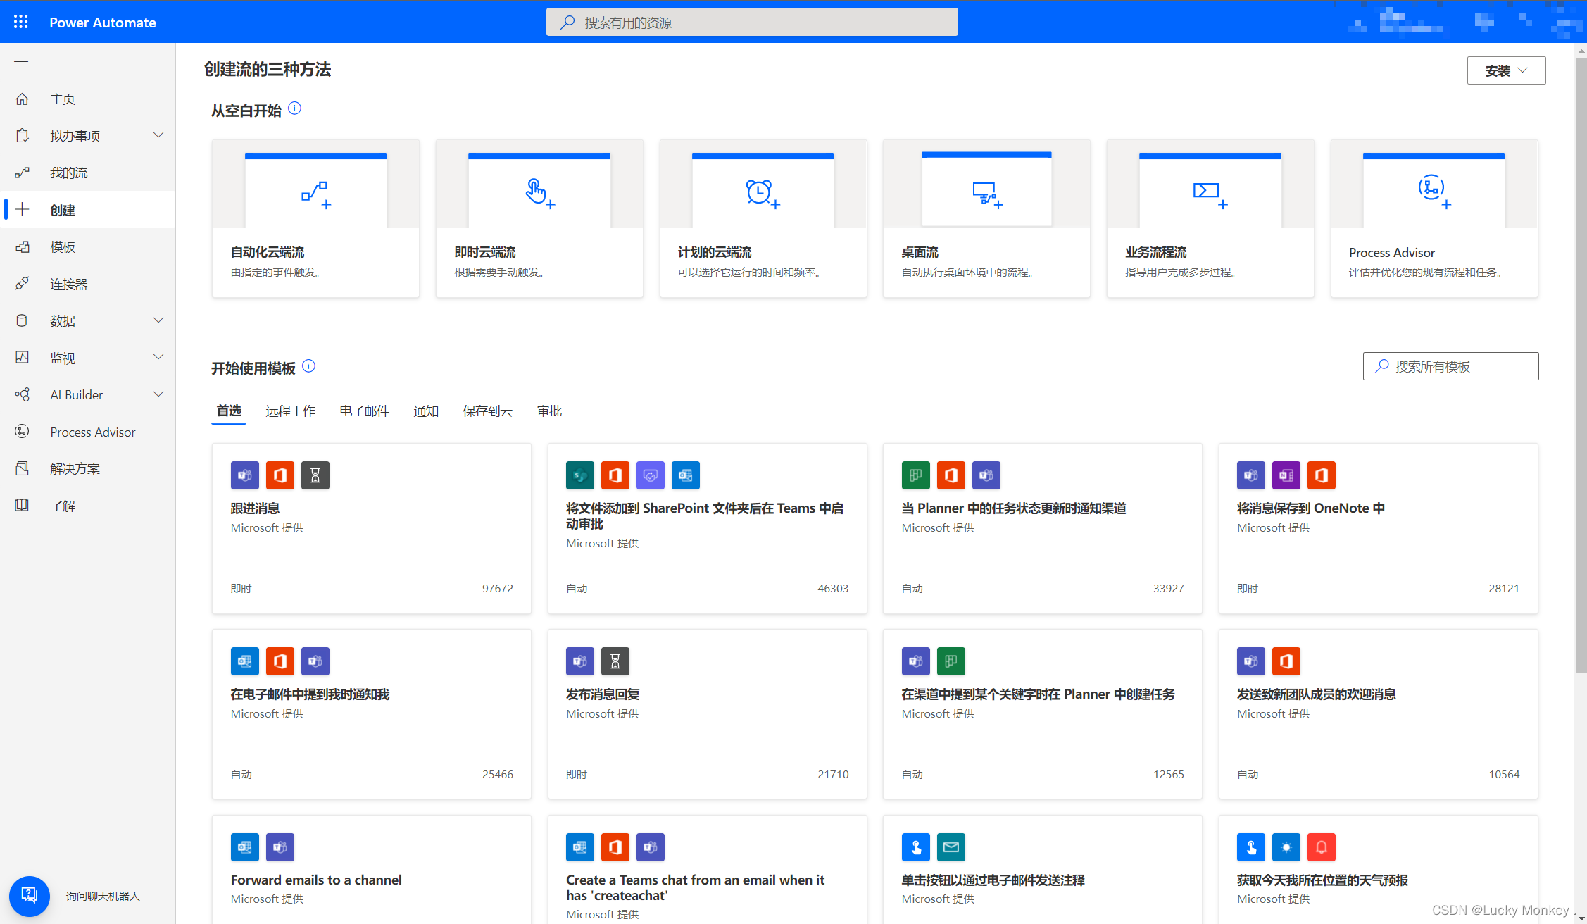This screenshot has height=924, width=1587.
Task: Expand the 数据 sidebar section
Action: pyautogui.click(x=158, y=320)
